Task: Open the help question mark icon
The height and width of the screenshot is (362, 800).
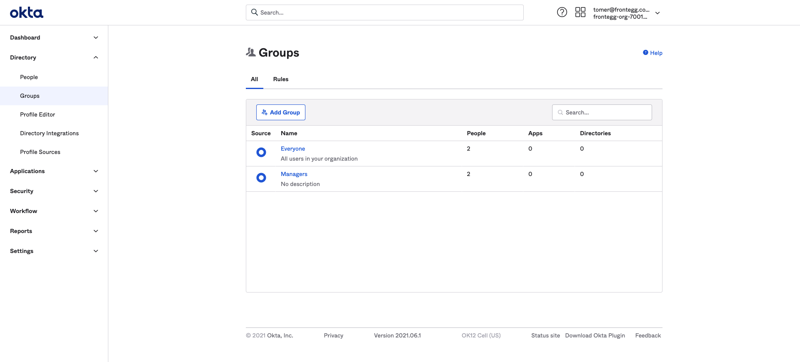Action: (562, 12)
